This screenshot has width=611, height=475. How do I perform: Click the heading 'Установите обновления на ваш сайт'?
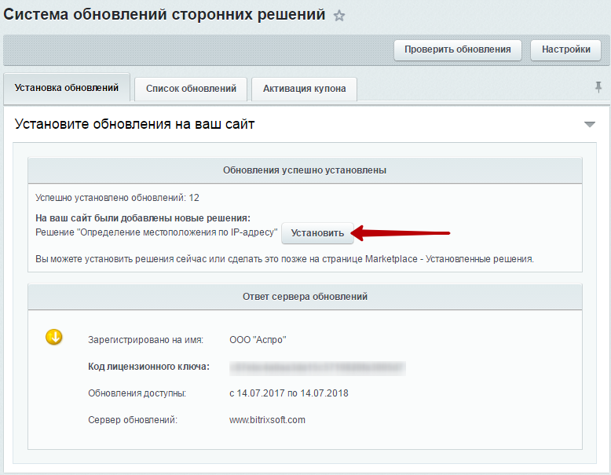click(x=135, y=124)
